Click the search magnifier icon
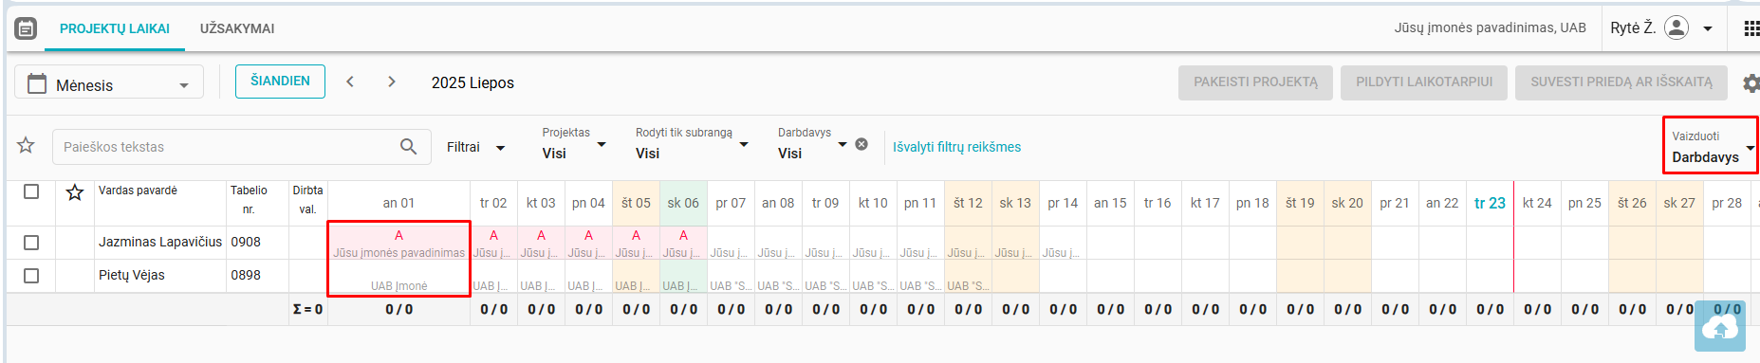The width and height of the screenshot is (1760, 363). [409, 146]
